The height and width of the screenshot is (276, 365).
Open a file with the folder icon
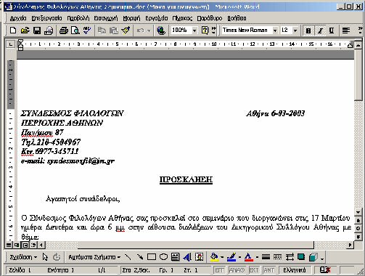tap(25, 31)
